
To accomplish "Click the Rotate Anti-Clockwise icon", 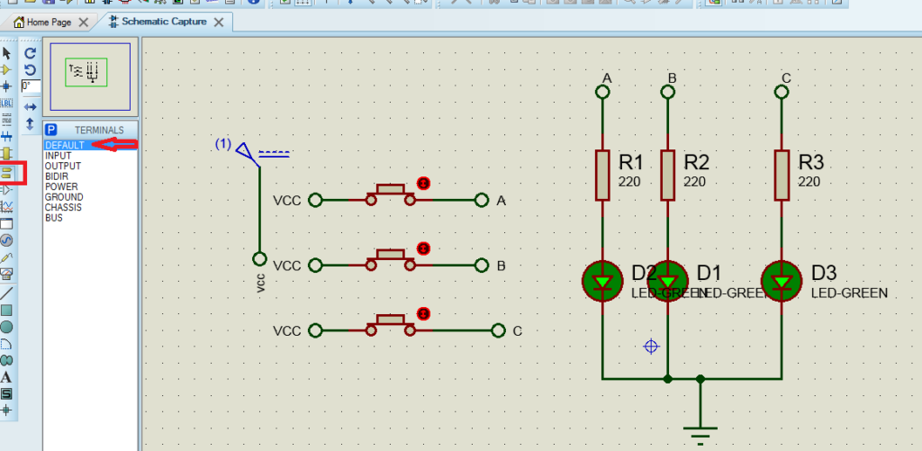I will (x=30, y=70).
